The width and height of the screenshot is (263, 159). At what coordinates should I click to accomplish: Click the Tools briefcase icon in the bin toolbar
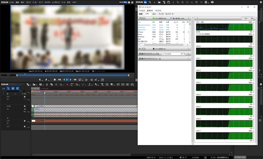tap(212, 2)
